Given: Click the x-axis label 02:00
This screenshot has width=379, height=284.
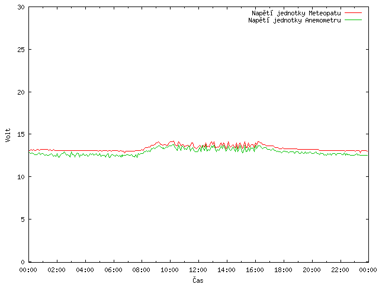Looking at the screenshot, I should pyautogui.click(x=57, y=270).
